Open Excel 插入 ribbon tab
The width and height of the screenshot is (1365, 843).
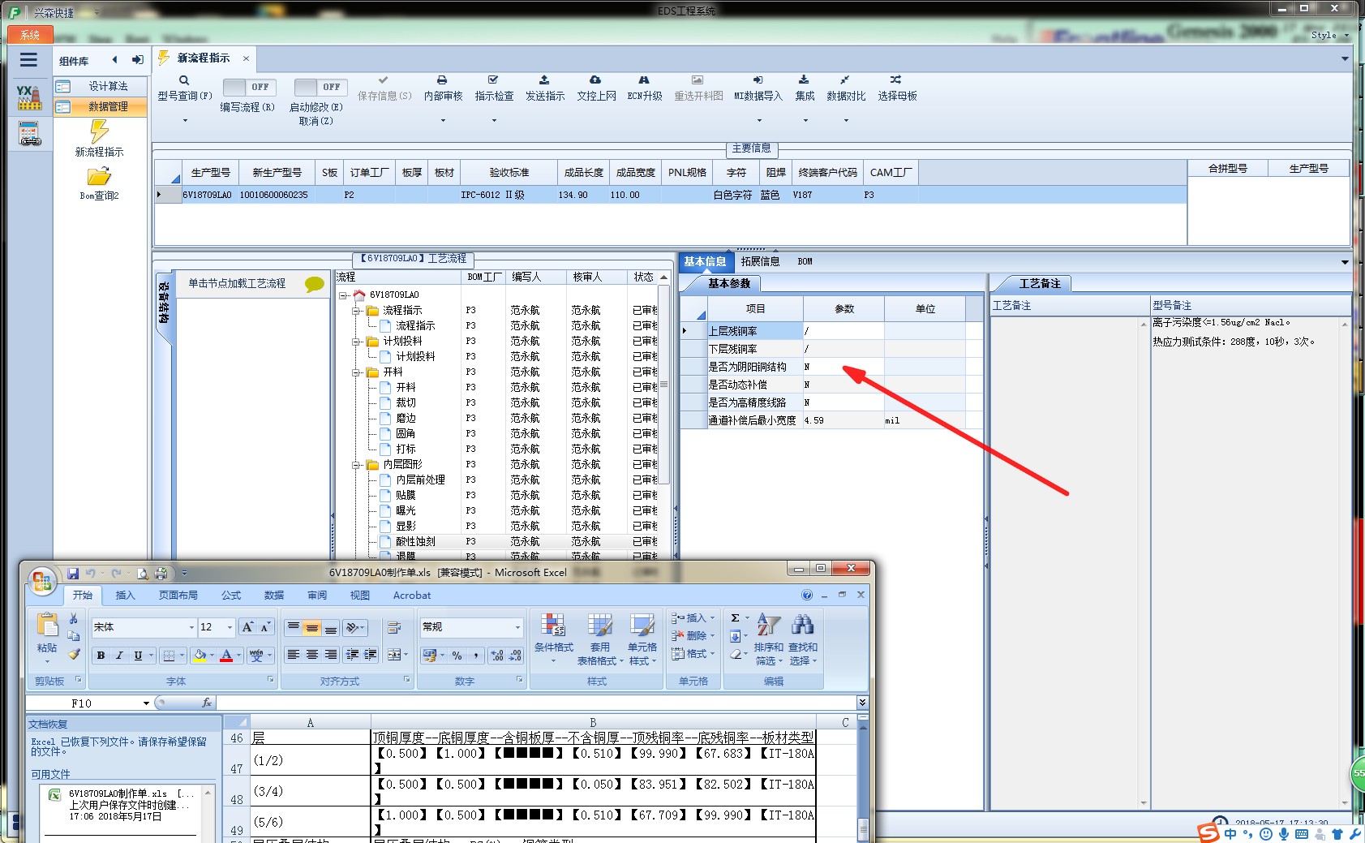tap(125, 596)
